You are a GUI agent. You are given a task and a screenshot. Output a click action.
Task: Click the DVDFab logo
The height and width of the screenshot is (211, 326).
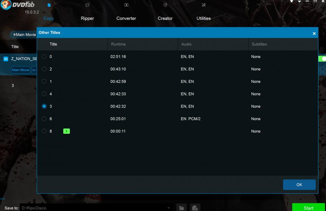pos(17,5)
